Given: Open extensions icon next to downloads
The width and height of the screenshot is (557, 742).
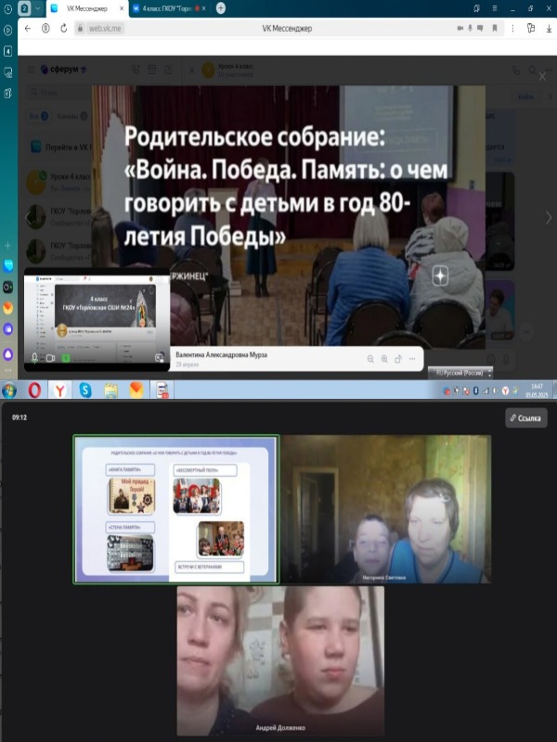Looking at the screenshot, I should click(531, 29).
